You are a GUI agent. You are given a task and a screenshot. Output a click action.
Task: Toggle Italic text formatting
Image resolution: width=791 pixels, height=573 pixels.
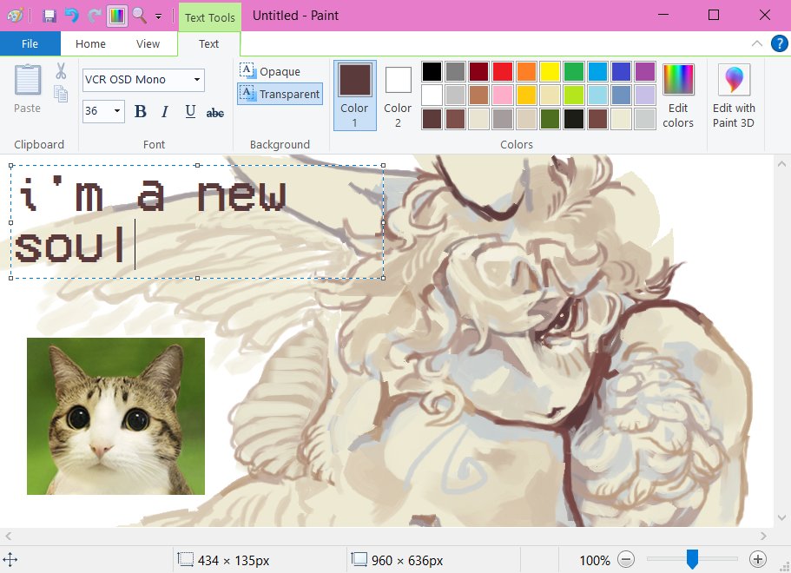165,111
